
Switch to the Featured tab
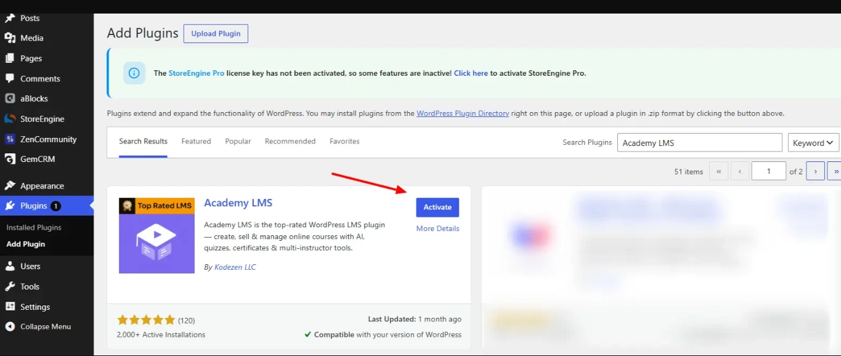[x=196, y=142]
